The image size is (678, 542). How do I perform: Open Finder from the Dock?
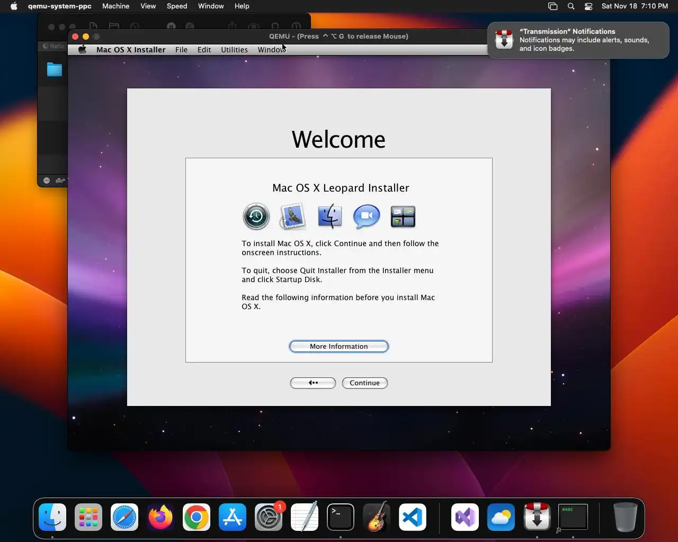pos(52,517)
